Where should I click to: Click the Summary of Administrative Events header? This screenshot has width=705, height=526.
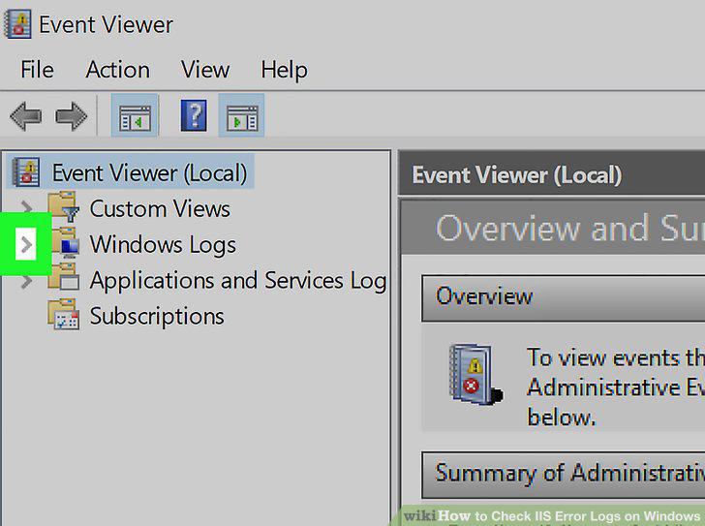click(563, 475)
